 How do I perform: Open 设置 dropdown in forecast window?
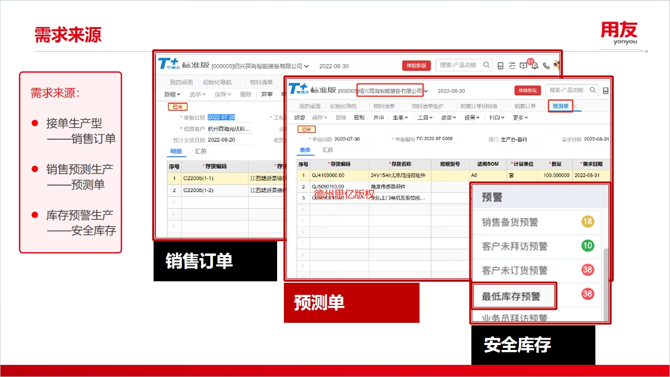click(472, 117)
